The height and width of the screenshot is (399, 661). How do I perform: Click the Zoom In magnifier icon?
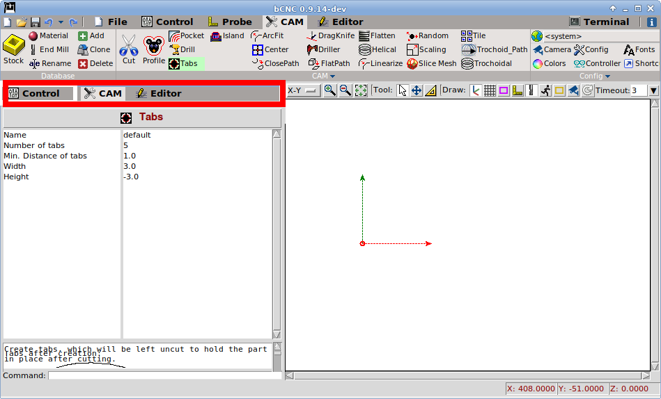pyautogui.click(x=329, y=90)
